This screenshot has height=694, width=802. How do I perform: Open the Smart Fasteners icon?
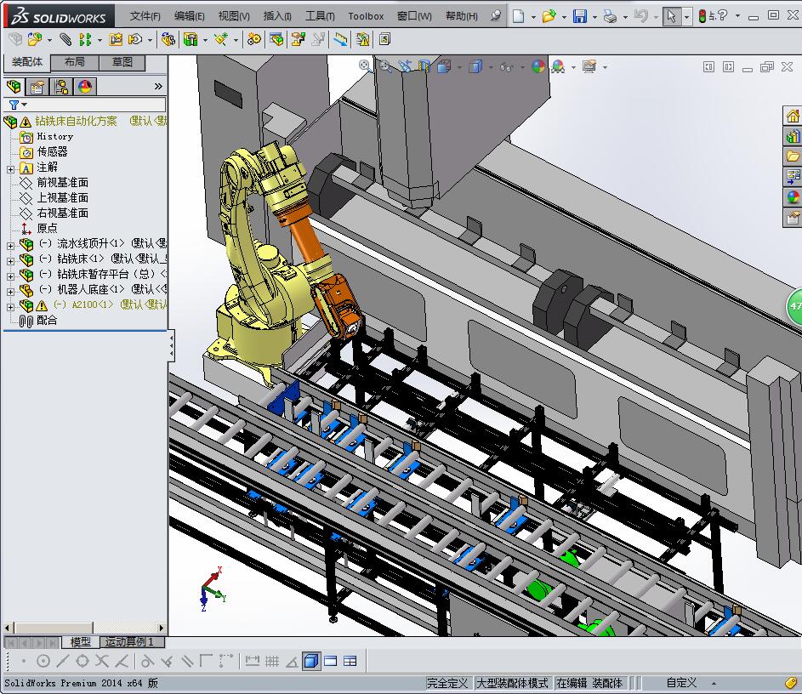[117, 39]
